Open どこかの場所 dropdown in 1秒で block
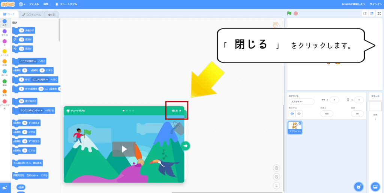 (x=41, y=80)
